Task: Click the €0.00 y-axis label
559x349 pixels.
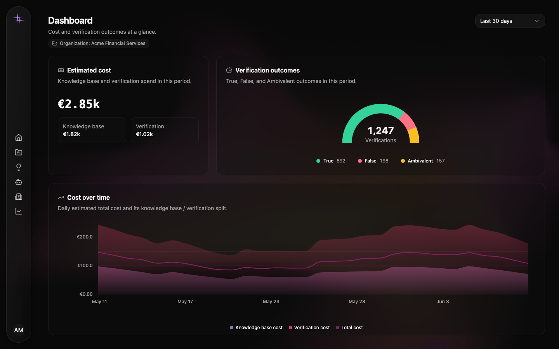Action: tap(86, 294)
